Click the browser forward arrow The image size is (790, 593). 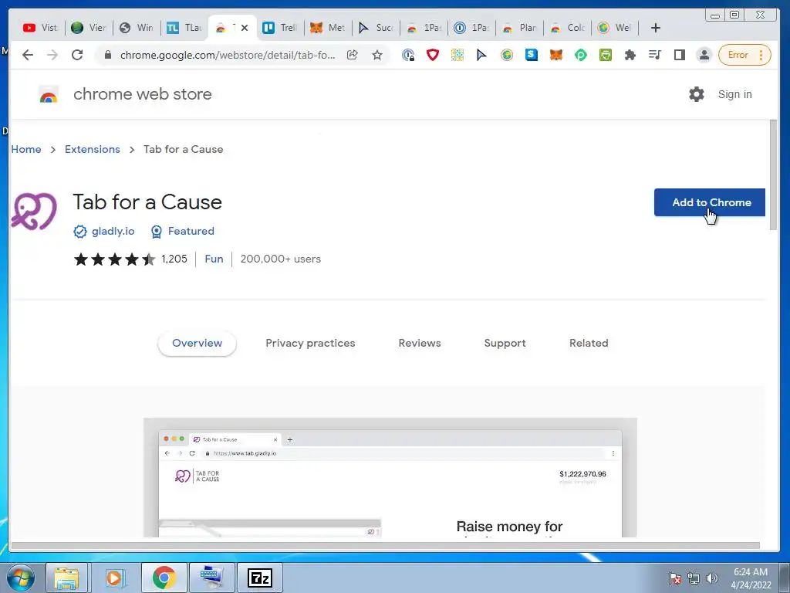pos(52,55)
